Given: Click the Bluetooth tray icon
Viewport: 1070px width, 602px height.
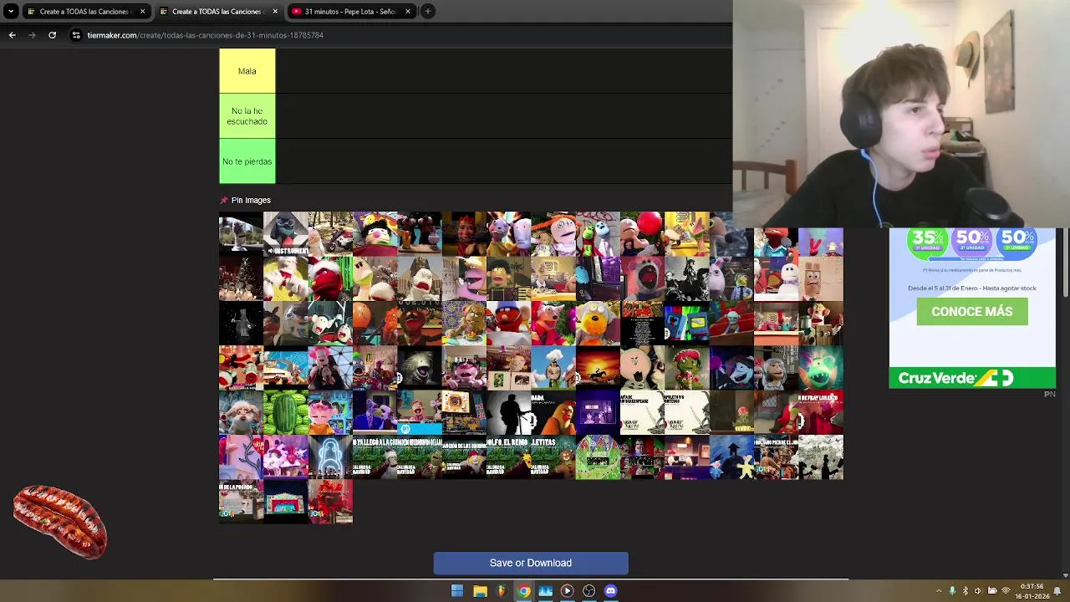Looking at the screenshot, I should [x=965, y=591].
